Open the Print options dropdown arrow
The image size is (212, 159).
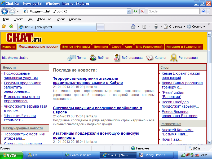click(x=161, y=26)
